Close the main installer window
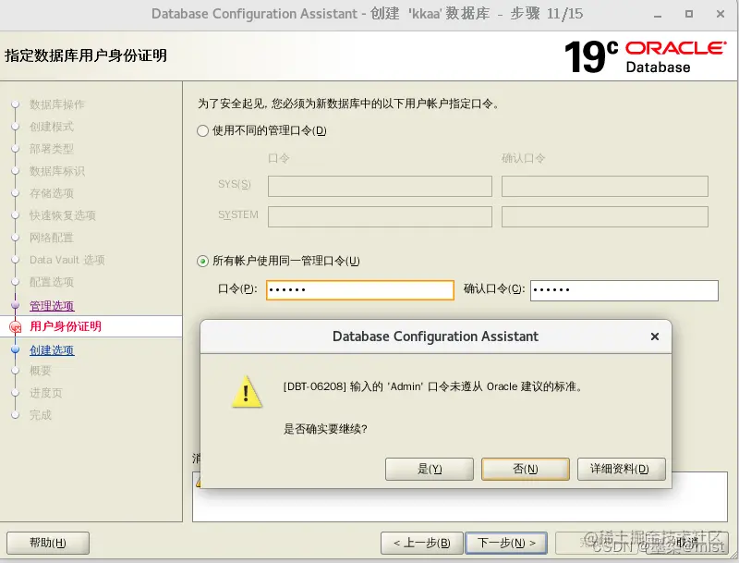739x563 pixels. click(x=721, y=14)
